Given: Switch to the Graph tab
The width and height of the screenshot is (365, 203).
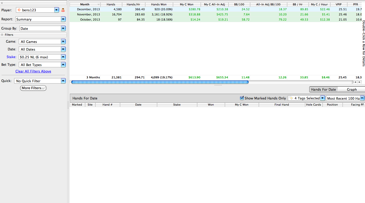Looking at the screenshot, I should pyautogui.click(x=352, y=89).
